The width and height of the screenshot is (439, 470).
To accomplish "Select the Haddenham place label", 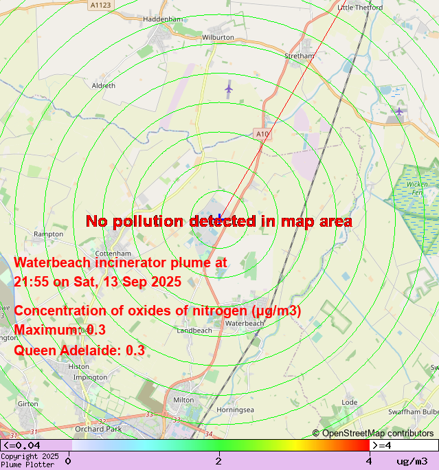I will [163, 19].
